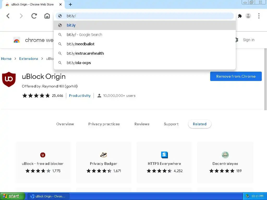
Task: Click the 1,671 rating stars of Privacy Badger
Action: pos(99,171)
